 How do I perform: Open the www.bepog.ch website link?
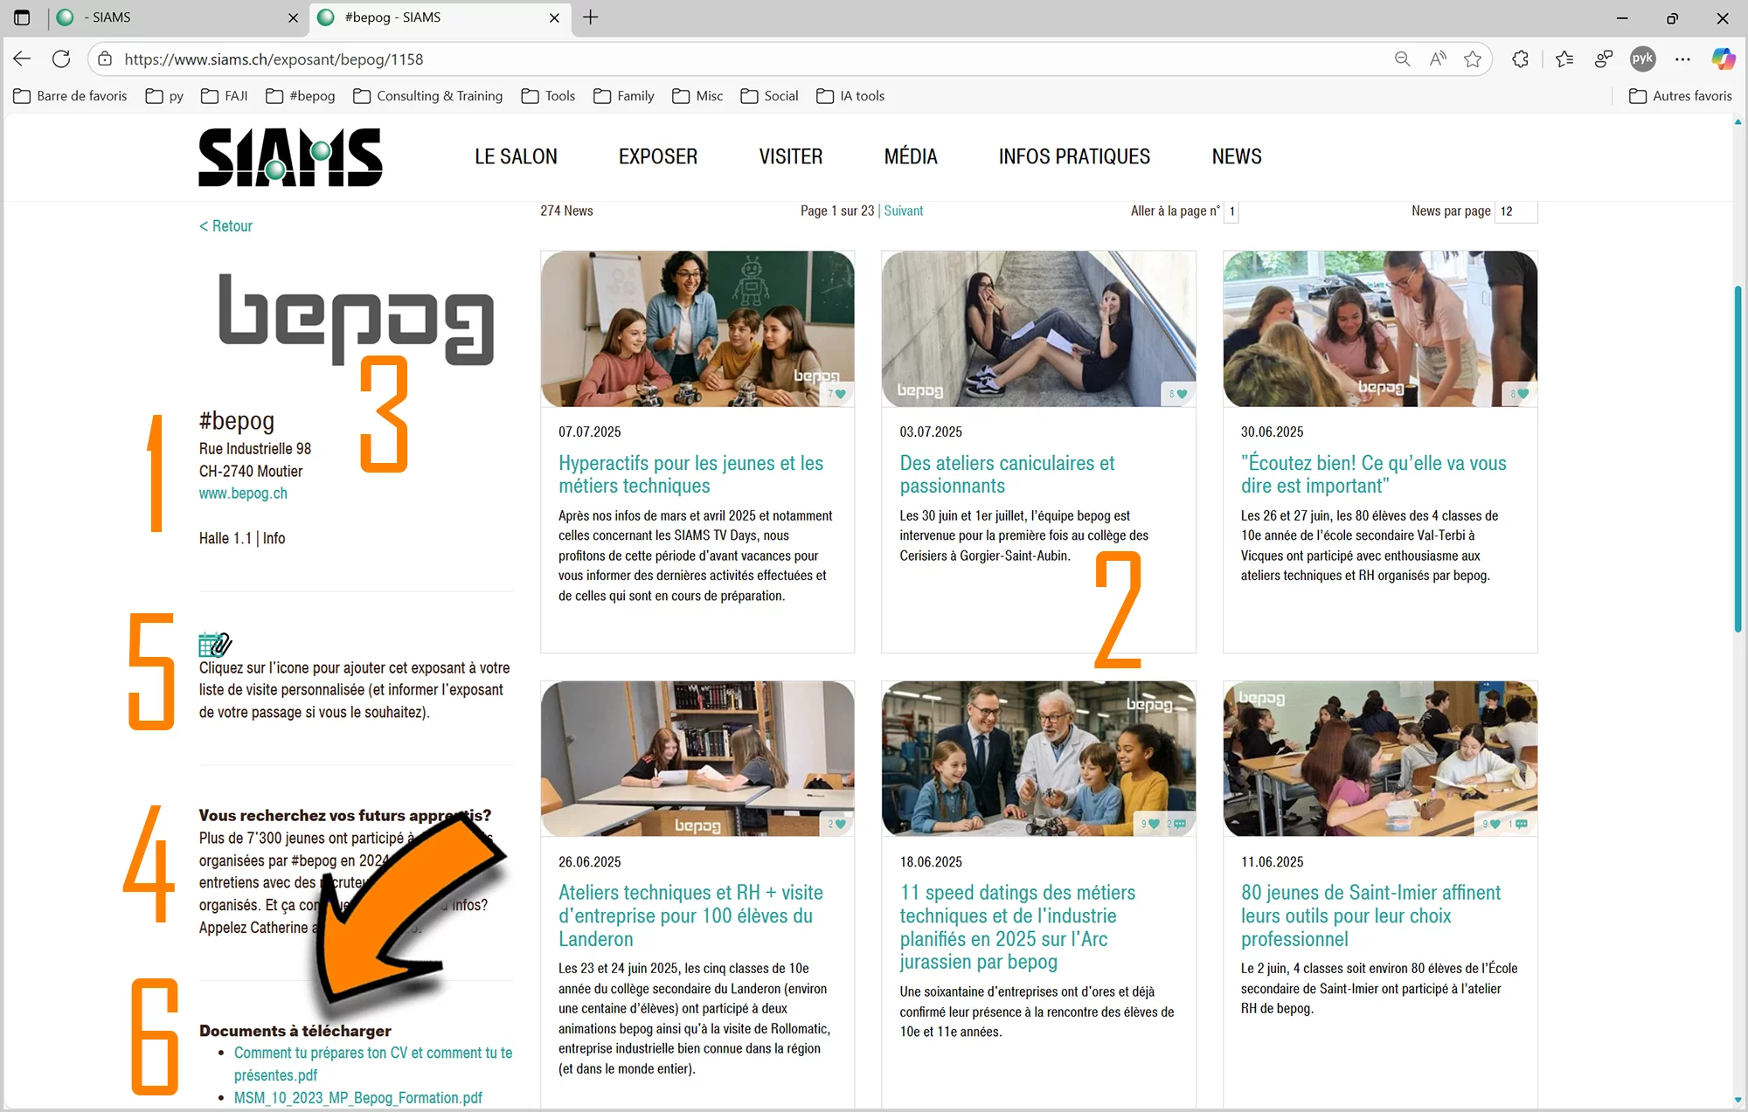tap(243, 494)
